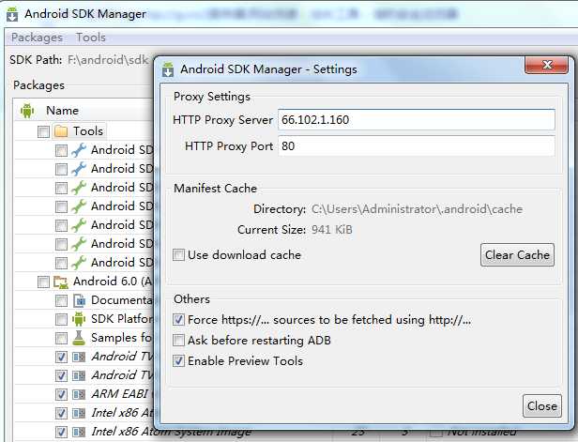This screenshot has width=578, height=442.
Task: Click the Documentation package icon
Action: pos(79,300)
